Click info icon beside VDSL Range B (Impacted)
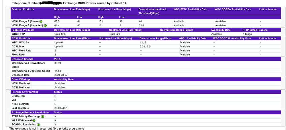Image resolution: width=286 pixels, height=130 pixels. (45, 25)
